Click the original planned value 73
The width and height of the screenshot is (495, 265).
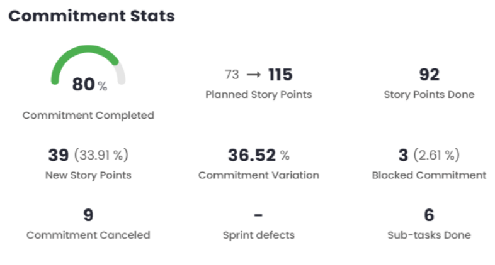point(232,75)
